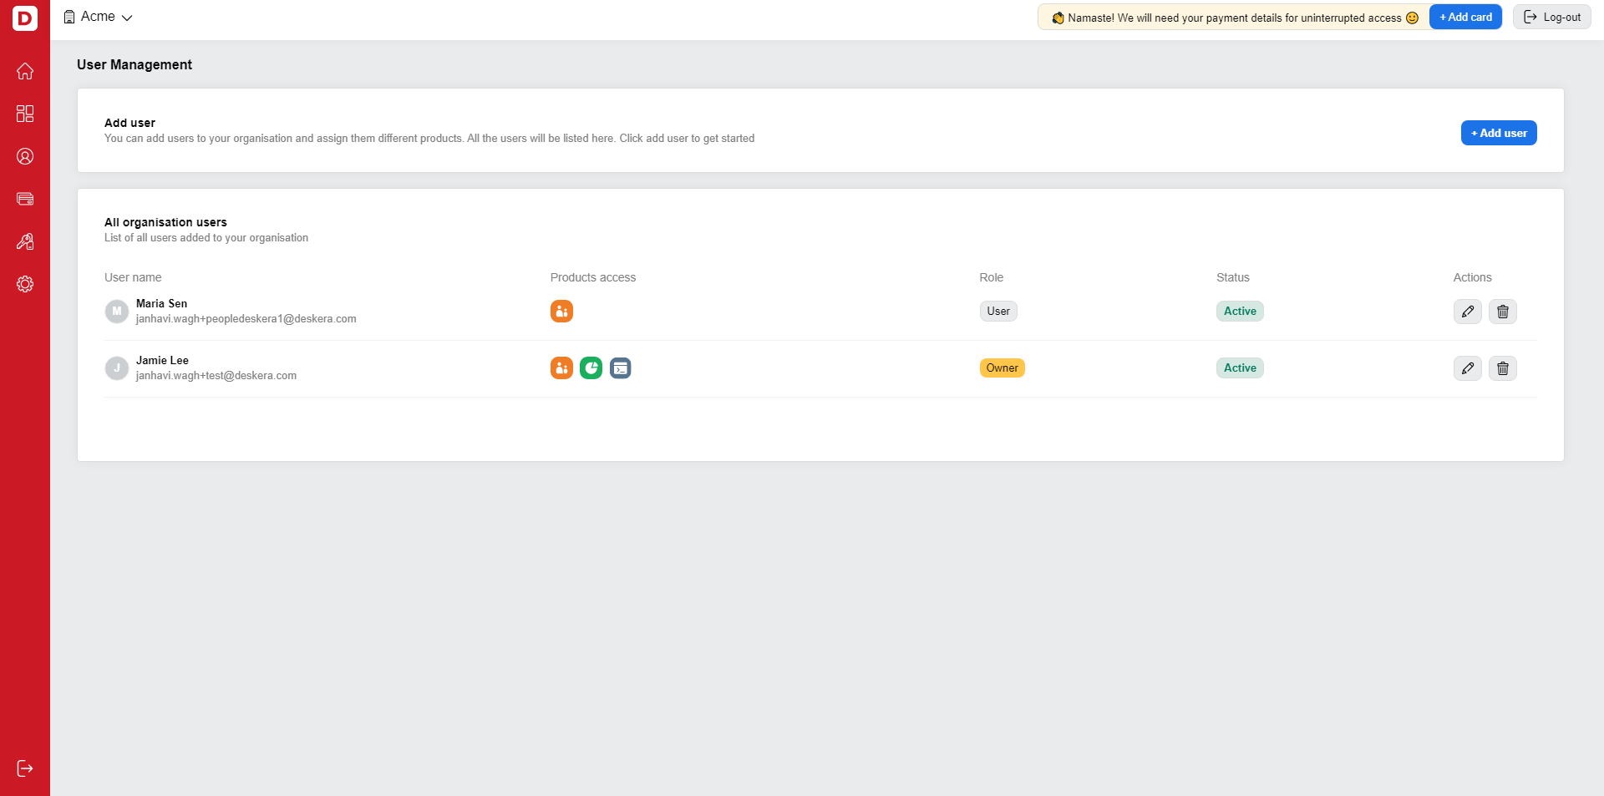1604x796 pixels.
Task: Open the Home page from sidebar
Action: [x=25, y=71]
